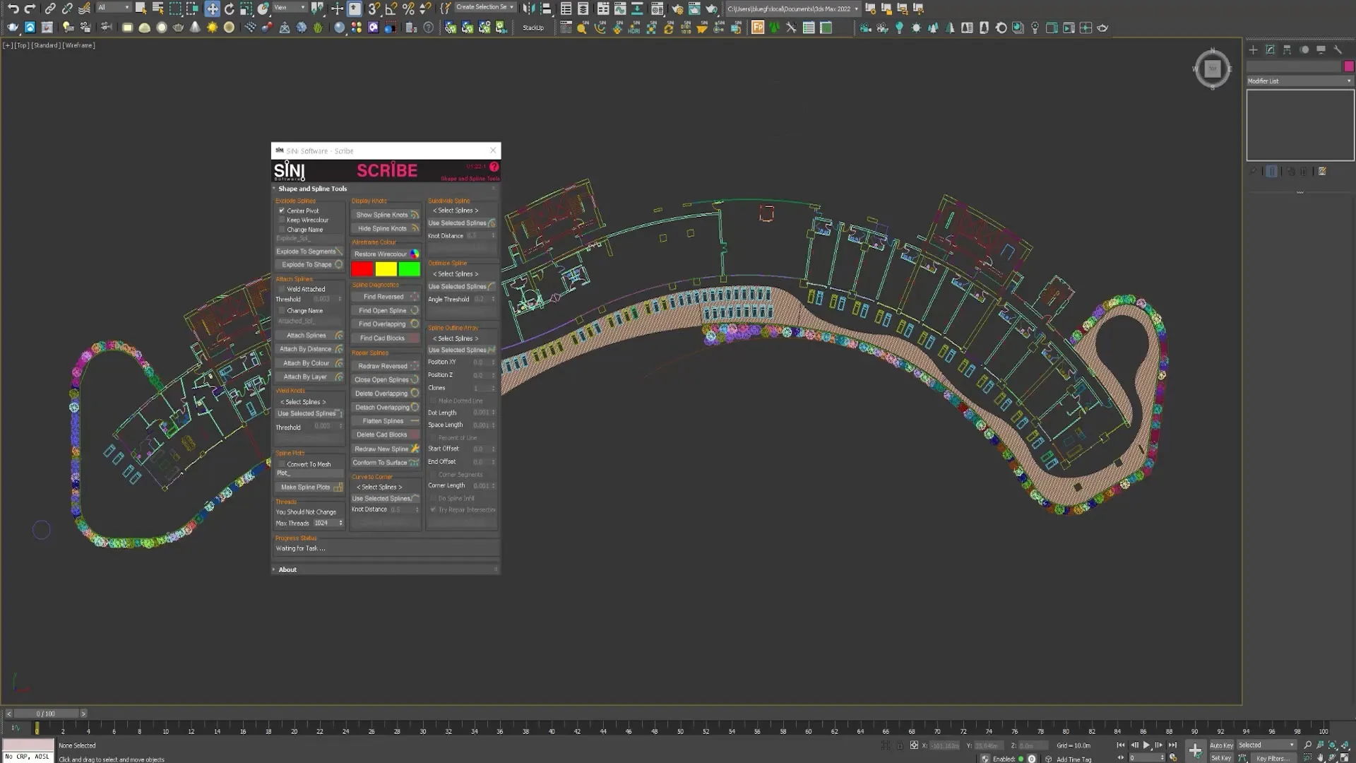Viewport: 1356px width, 763px height.
Task: Enable Change Name under Explode Splines
Action: 282,229
